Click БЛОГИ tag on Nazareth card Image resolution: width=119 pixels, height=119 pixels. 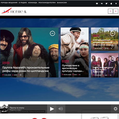[x=6, y=63]
